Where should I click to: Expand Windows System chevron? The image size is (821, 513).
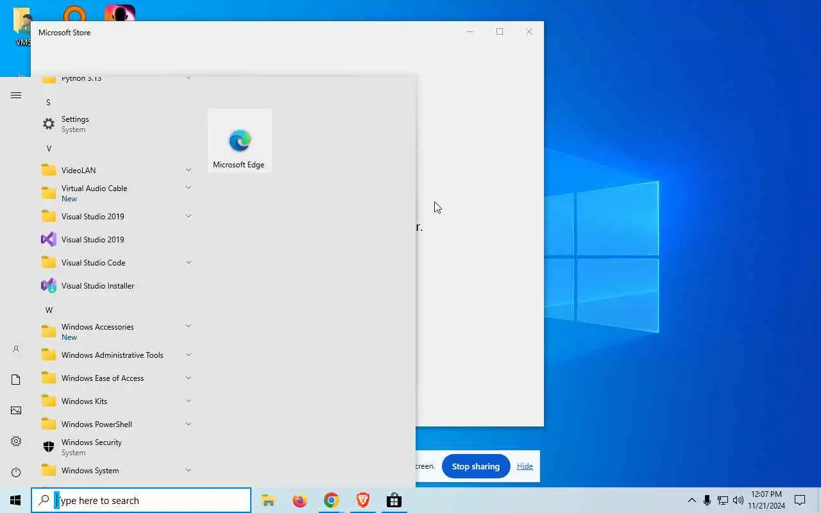pyautogui.click(x=189, y=470)
